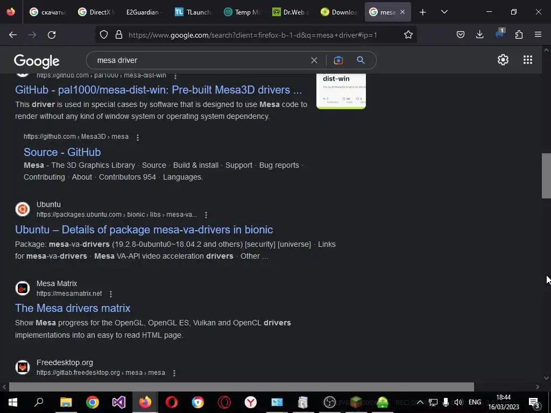Click the Mesa Matrix site favicon
The height and width of the screenshot is (413, 551).
coord(23,288)
